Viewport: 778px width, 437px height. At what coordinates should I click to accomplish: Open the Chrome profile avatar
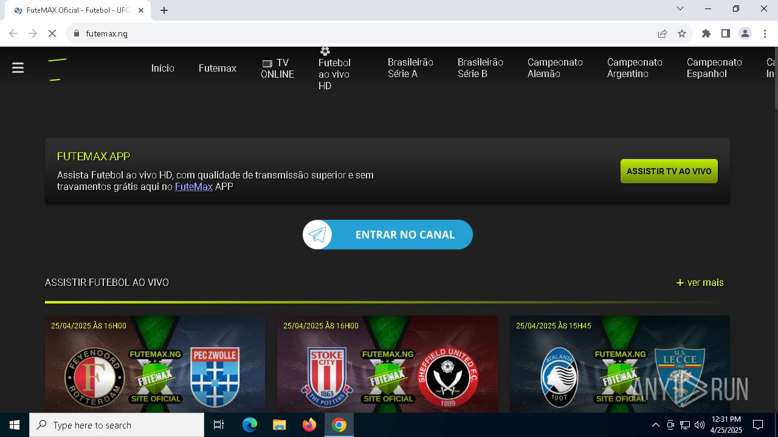(x=745, y=33)
